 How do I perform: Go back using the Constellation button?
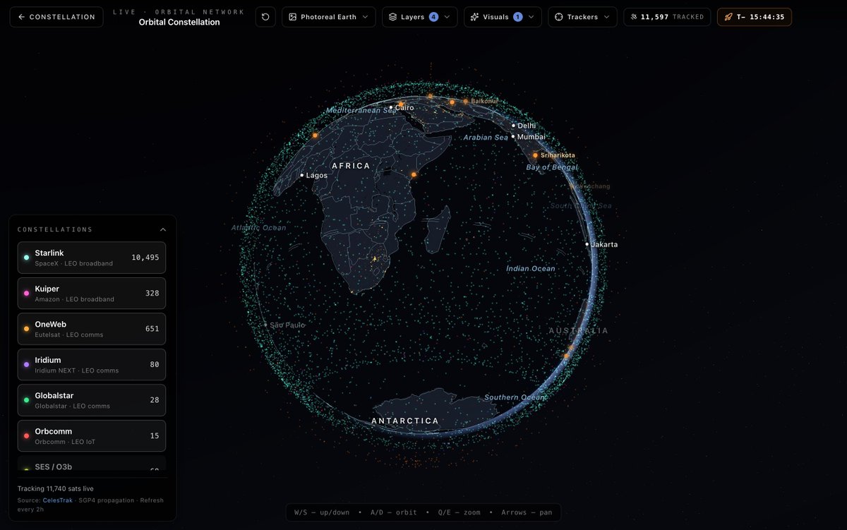pyautogui.click(x=56, y=17)
